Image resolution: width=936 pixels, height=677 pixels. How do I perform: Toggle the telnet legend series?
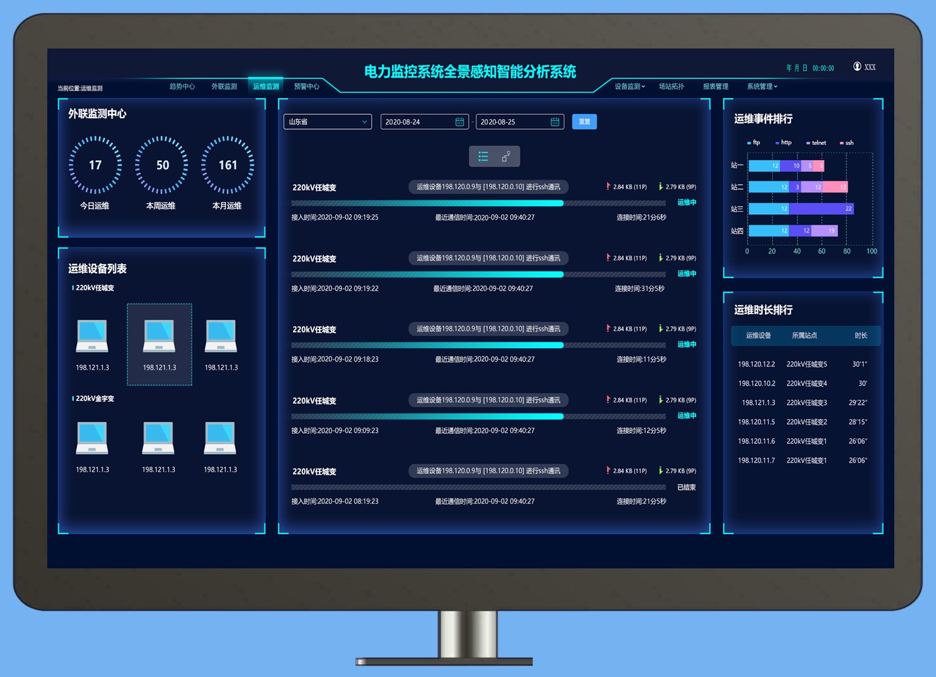pos(816,143)
